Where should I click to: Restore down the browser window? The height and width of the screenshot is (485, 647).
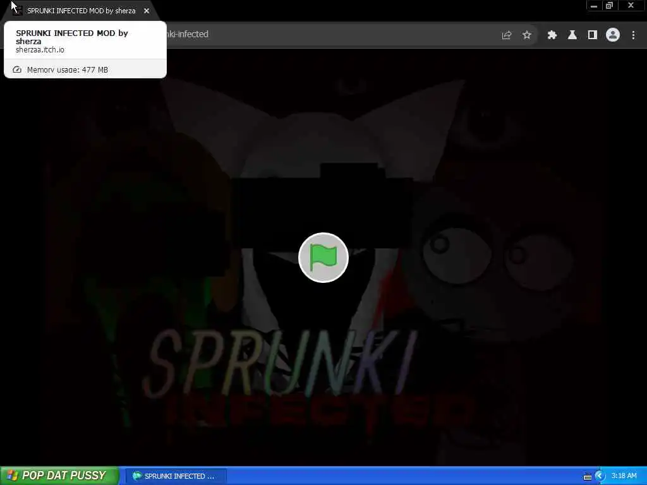pos(609,6)
